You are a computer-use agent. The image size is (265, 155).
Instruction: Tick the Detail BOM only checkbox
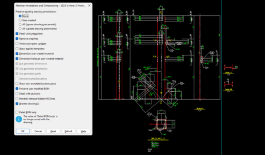17,112
